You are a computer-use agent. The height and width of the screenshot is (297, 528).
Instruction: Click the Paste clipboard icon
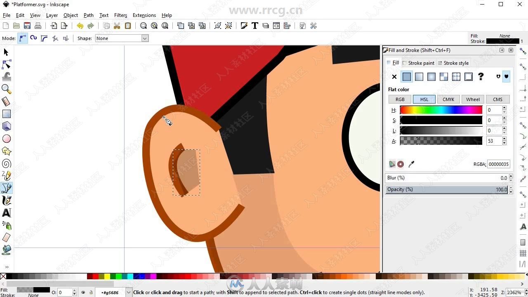point(128,26)
